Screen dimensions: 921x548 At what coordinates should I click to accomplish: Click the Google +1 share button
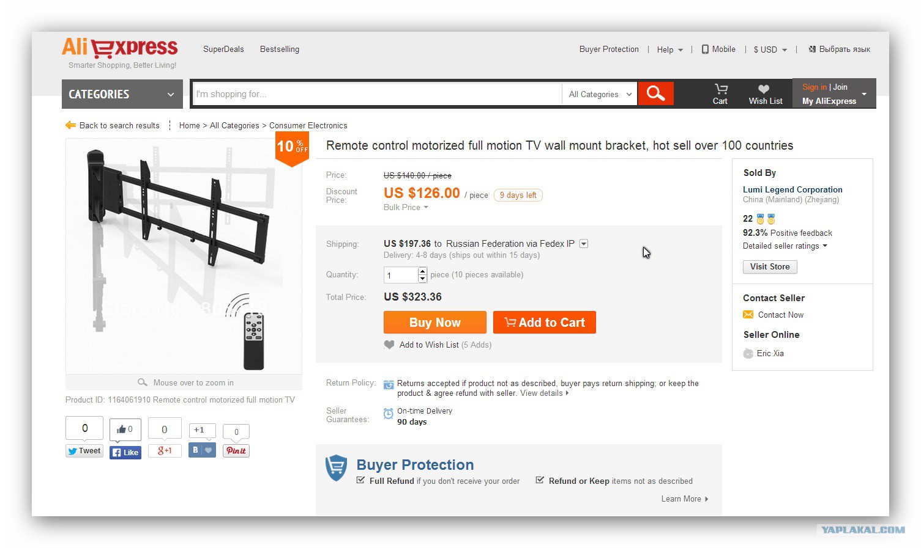click(165, 451)
